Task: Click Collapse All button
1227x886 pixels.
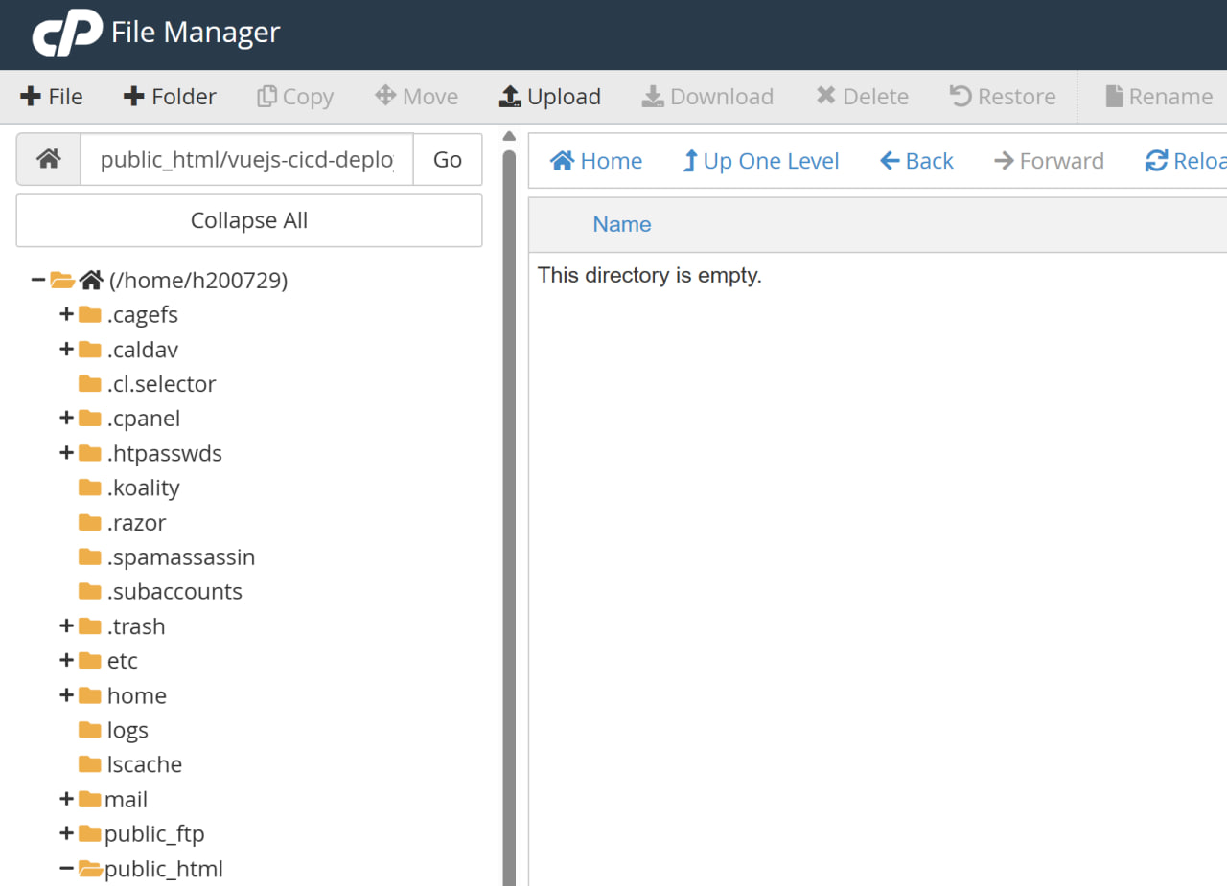Action: pos(249,220)
